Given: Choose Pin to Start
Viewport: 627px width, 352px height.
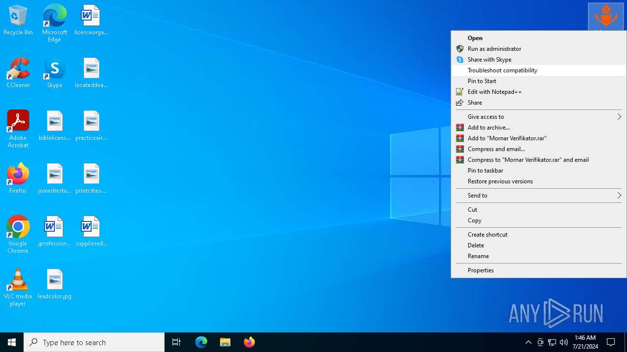Looking at the screenshot, I should tap(539, 81).
